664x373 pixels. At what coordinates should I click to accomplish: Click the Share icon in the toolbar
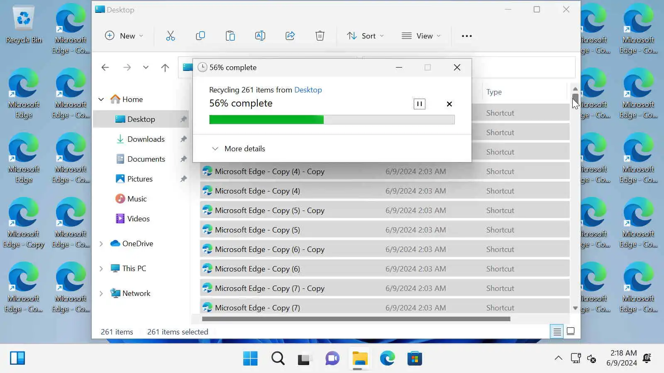tap(290, 36)
